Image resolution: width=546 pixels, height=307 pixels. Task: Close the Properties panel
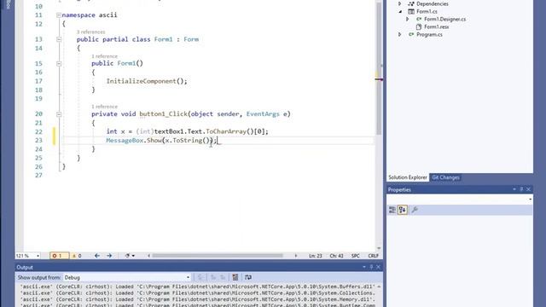point(529,189)
